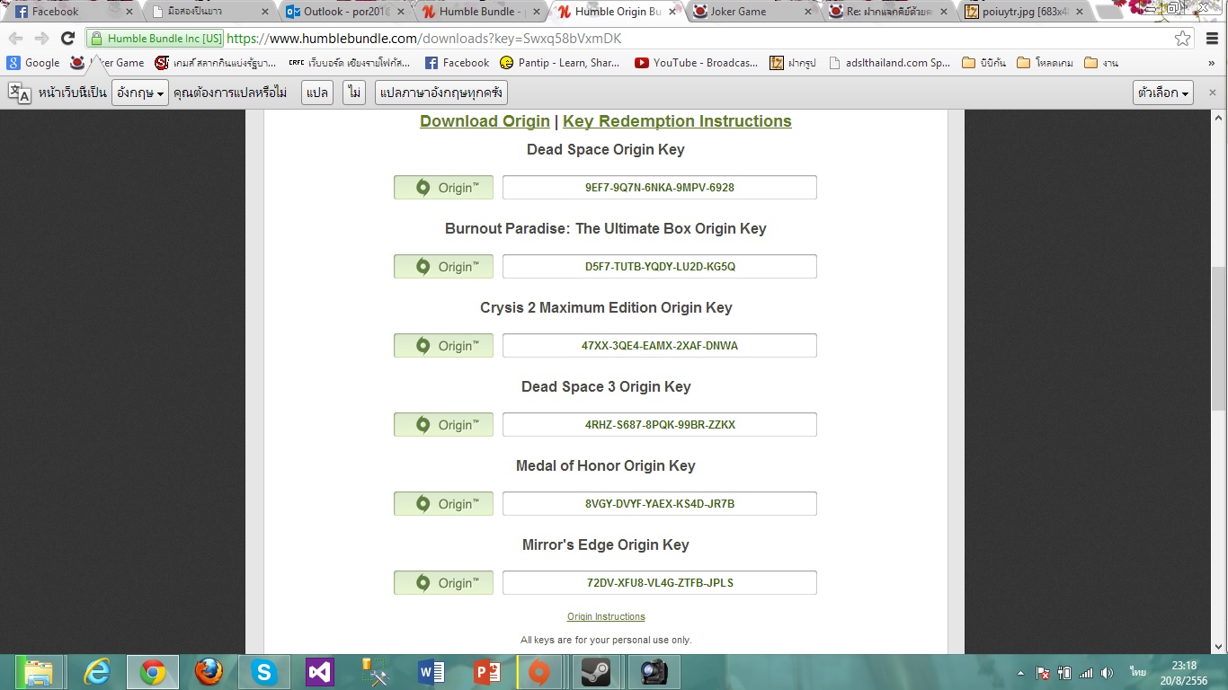
Task: Select the Dead Space key field
Action: click(660, 188)
